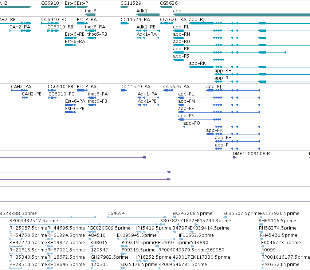Click the CG5626 gene label

coord(169,3)
